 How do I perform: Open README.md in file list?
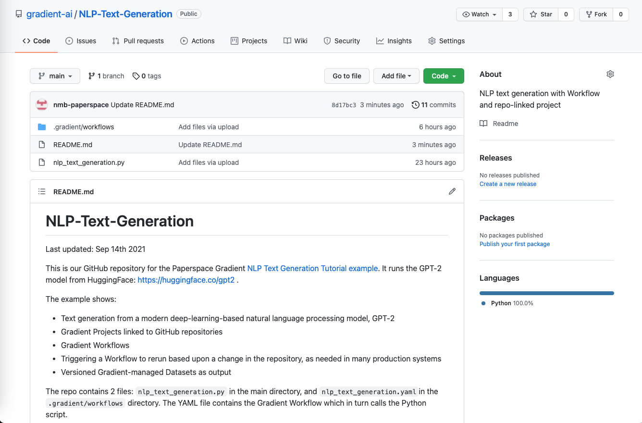coord(73,145)
